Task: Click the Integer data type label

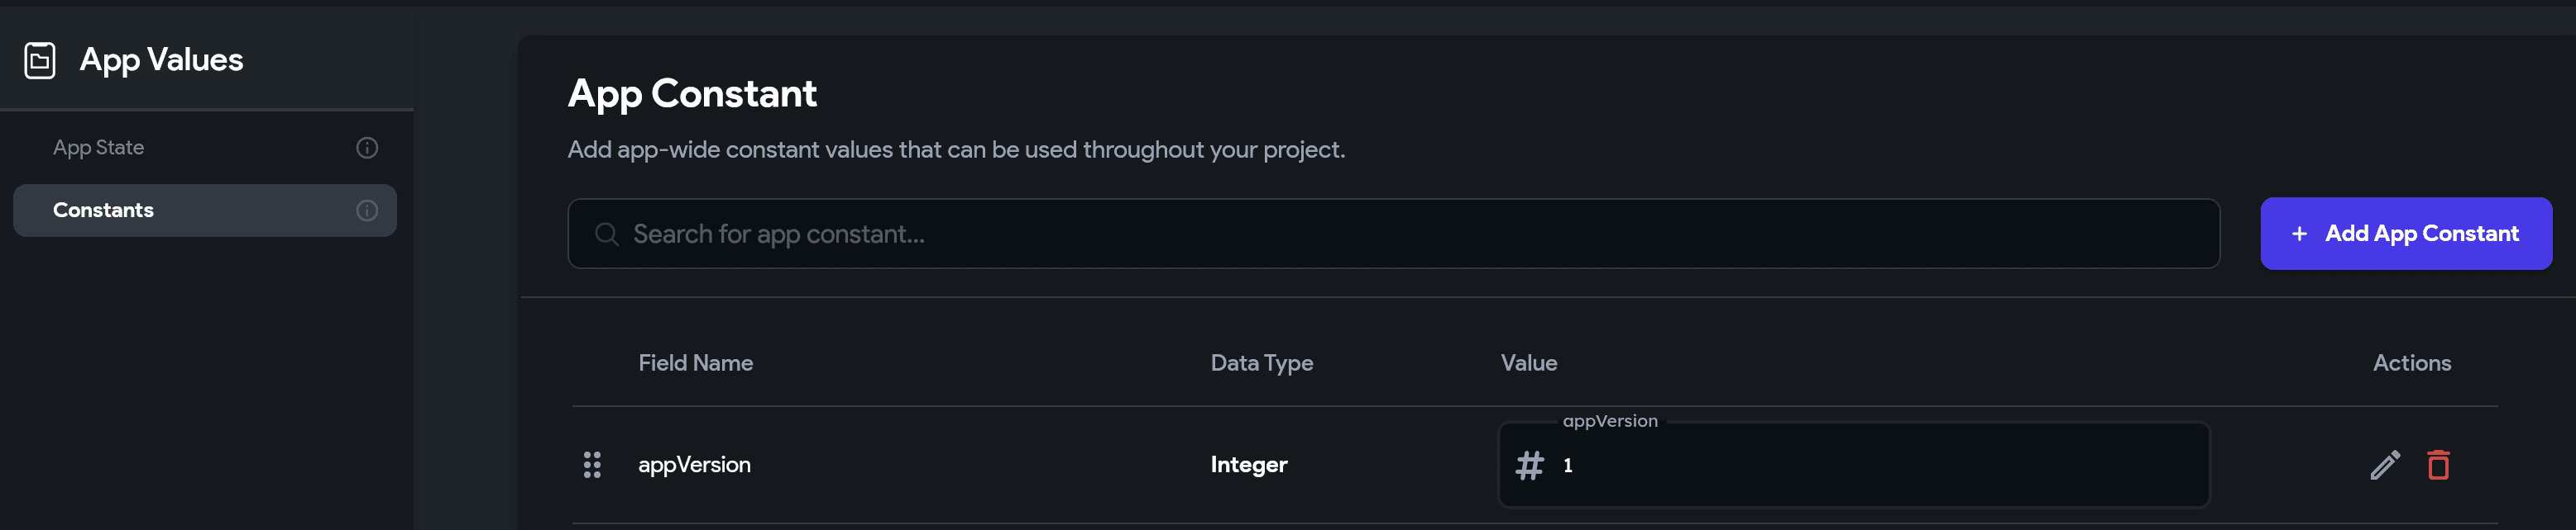Action: point(1248,464)
